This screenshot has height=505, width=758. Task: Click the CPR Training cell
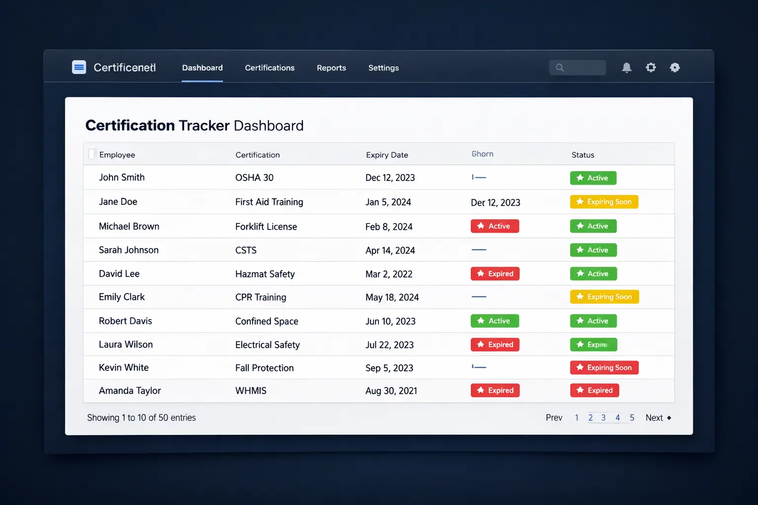click(261, 297)
